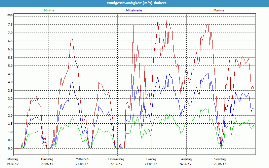Click the 6,0 y-axis value
Viewport: 269px width, 168px height.
[x=10, y=49]
